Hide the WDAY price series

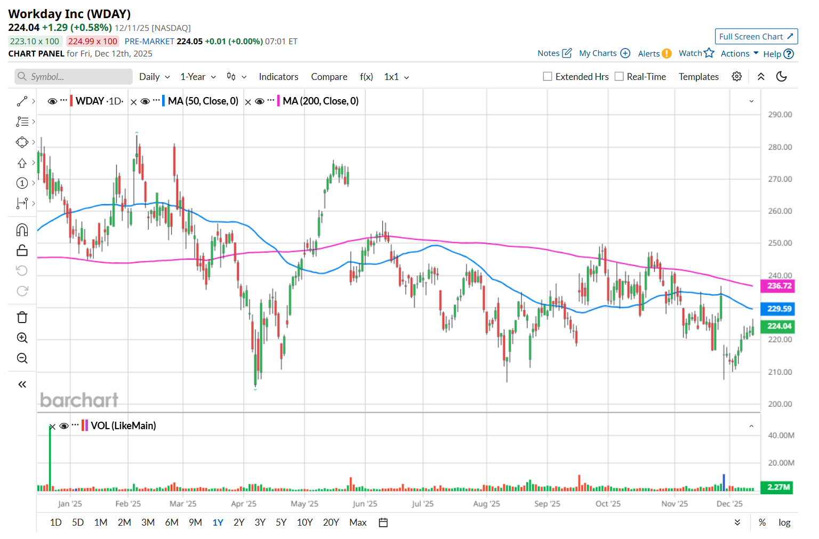52,101
